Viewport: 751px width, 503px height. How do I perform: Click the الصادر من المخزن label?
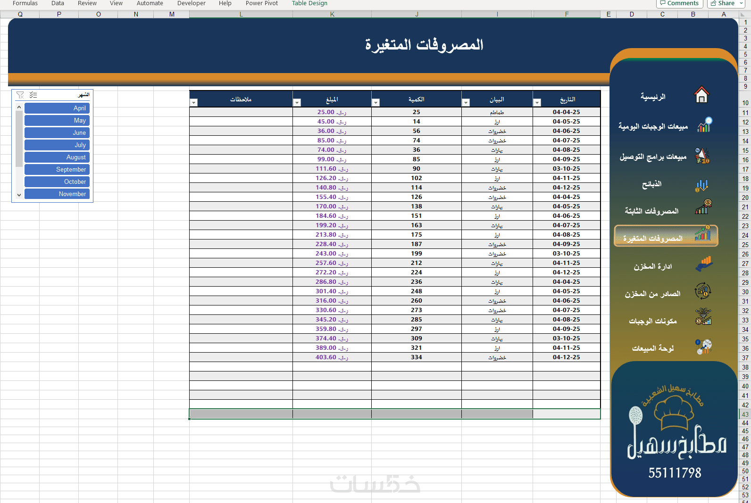(653, 294)
